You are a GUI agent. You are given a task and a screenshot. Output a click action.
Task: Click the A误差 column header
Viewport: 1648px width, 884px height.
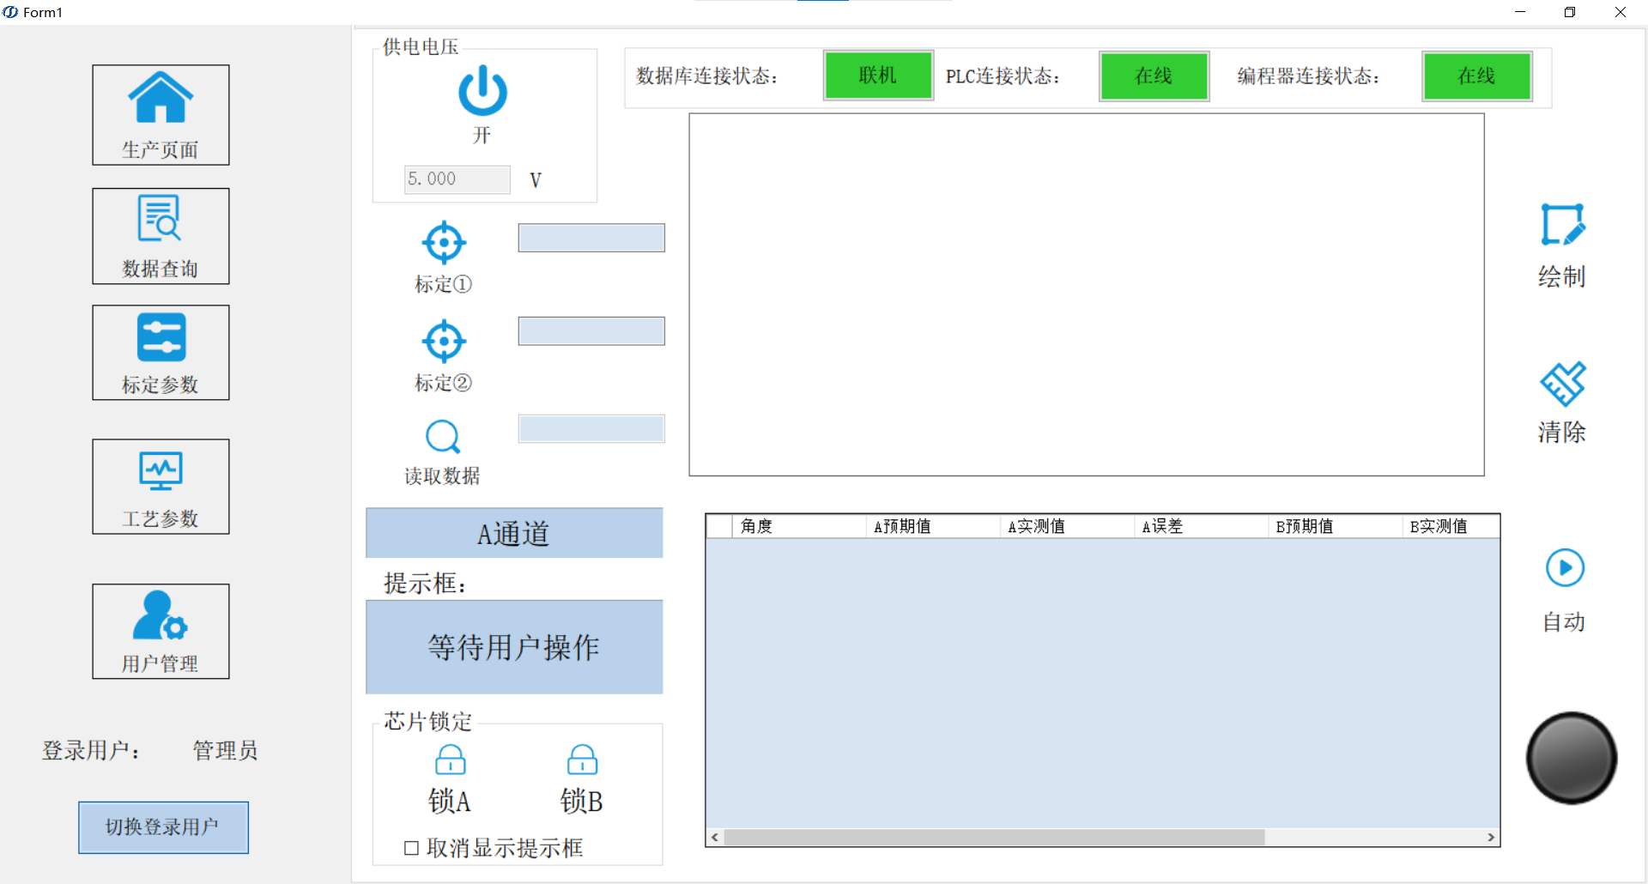pos(1202,526)
